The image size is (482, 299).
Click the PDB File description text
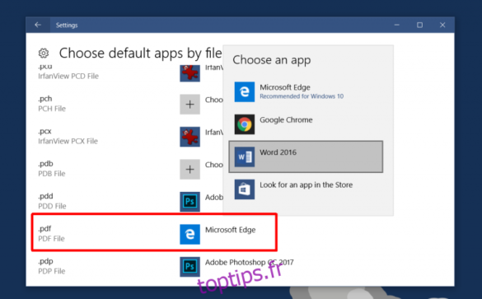pos(52,174)
